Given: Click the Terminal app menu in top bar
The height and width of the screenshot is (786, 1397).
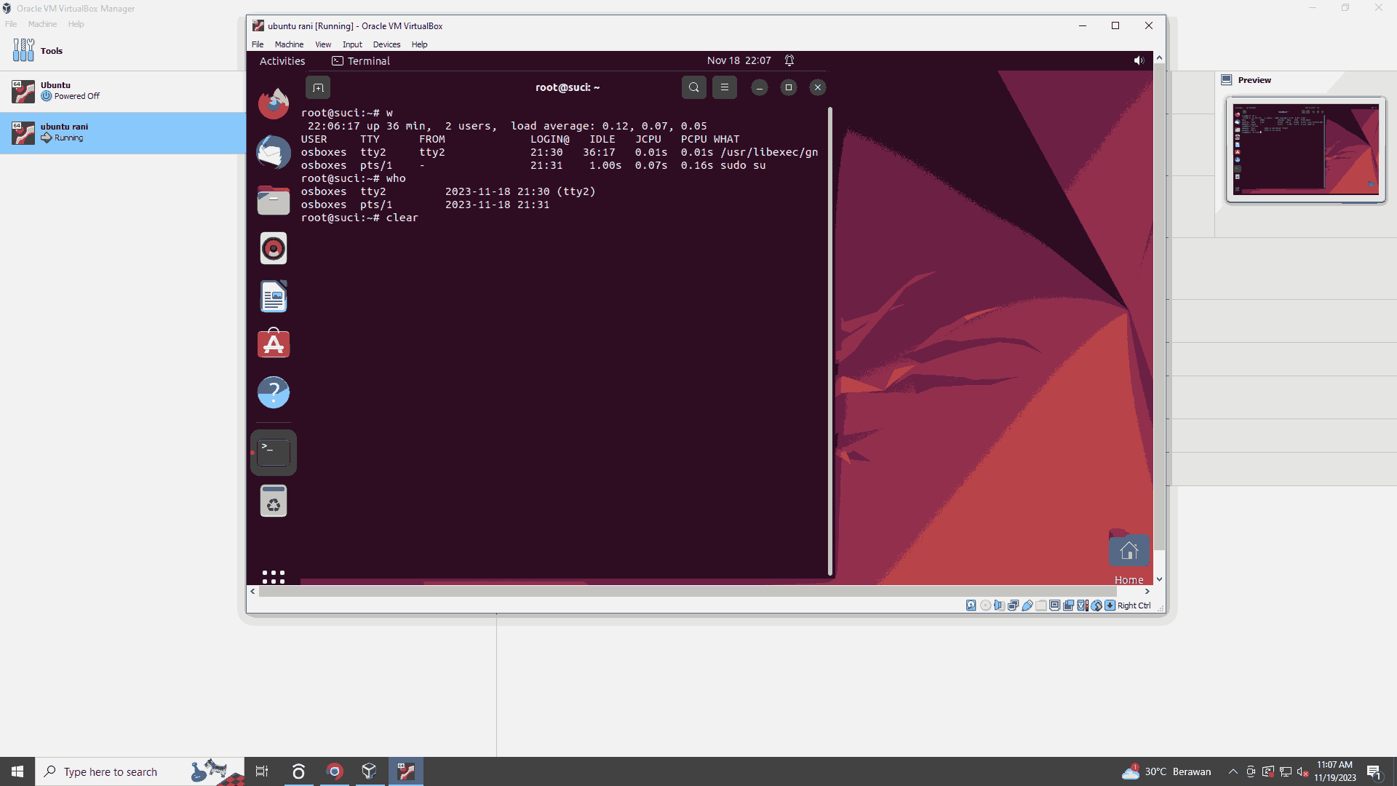Looking at the screenshot, I should (361, 61).
